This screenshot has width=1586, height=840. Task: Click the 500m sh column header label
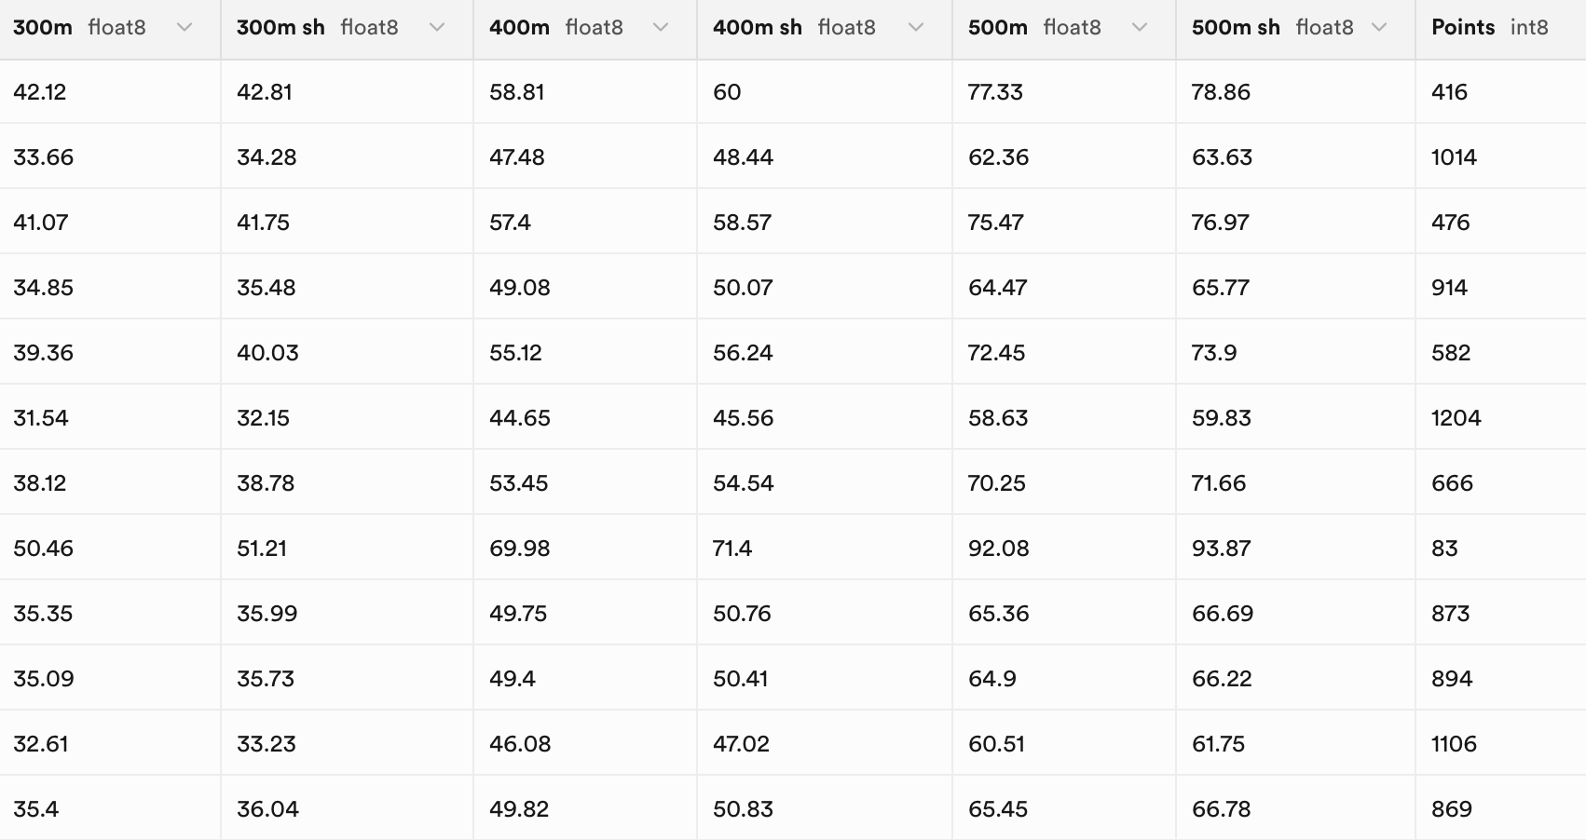click(x=1236, y=28)
